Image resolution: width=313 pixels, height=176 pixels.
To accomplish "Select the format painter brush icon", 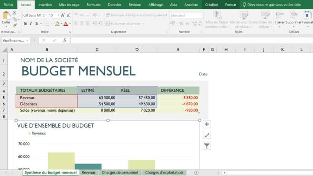I will (15, 25).
